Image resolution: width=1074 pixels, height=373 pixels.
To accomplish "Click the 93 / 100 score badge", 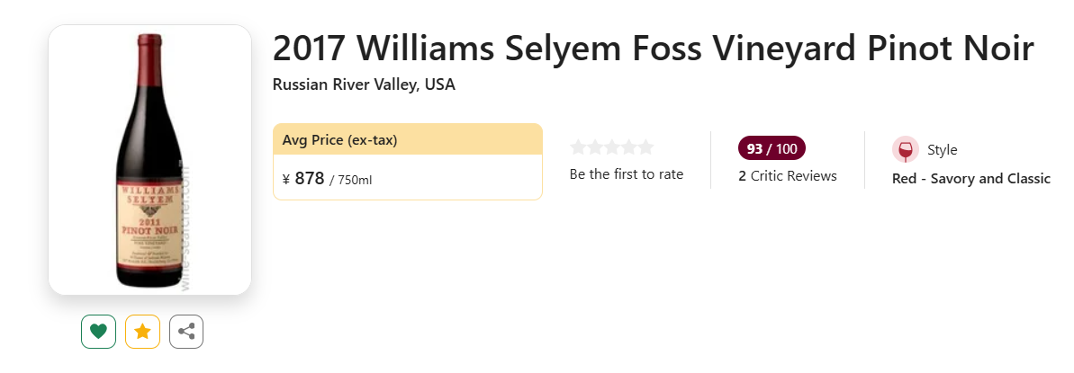I will 772,147.
